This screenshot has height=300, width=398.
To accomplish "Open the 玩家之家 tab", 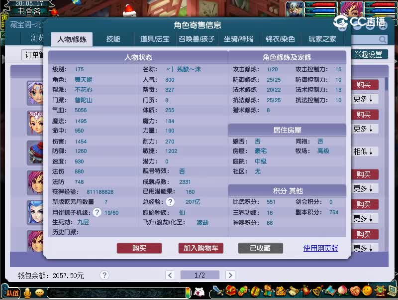I will [322, 39].
